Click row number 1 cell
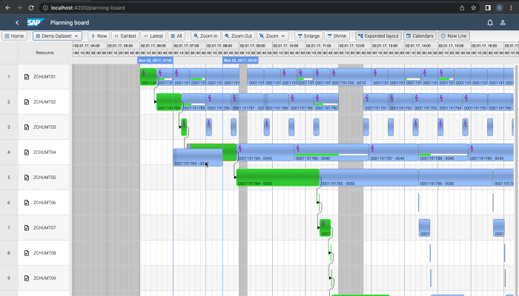This screenshot has width=519, height=296. [9, 77]
